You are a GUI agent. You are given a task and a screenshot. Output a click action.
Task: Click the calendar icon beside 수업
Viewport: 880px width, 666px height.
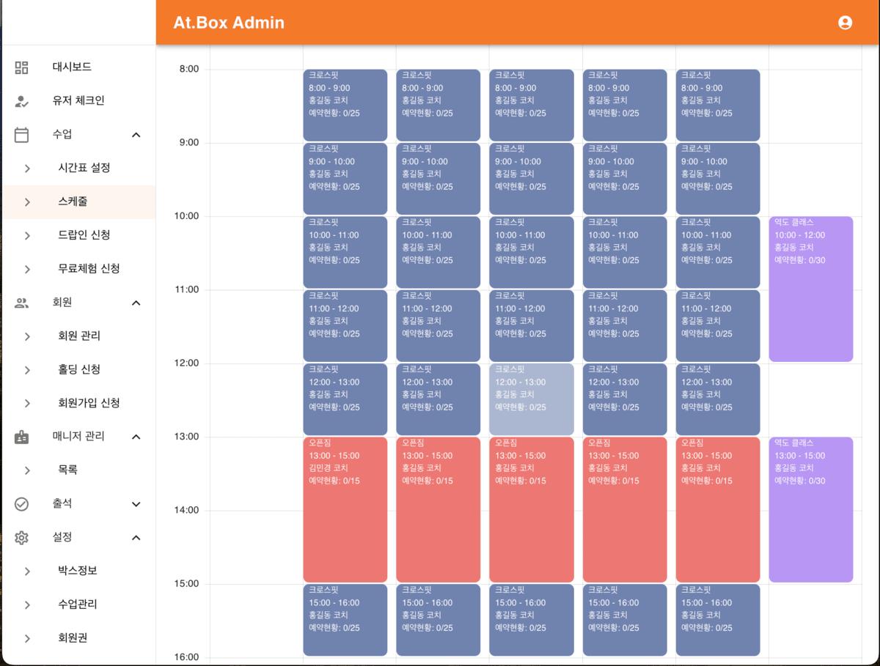pos(21,135)
